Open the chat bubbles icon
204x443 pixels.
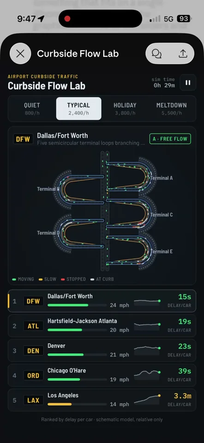pyautogui.click(x=156, y=54)
